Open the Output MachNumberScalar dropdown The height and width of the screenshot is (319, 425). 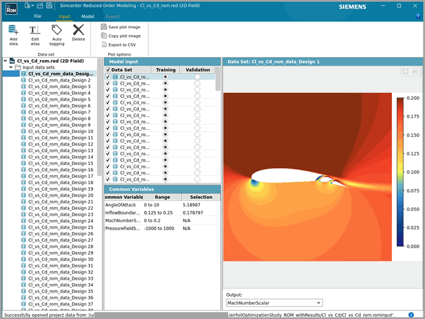tap(274, 303)
